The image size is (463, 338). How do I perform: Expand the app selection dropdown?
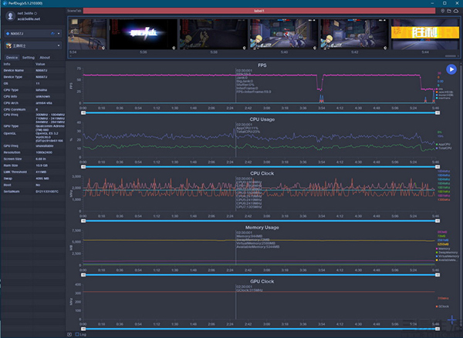click(x=59, y=45)
